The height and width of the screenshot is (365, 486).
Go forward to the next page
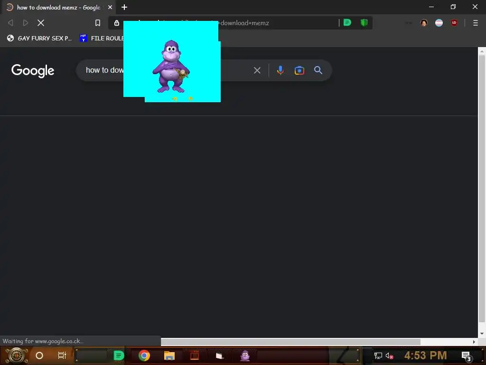[26, 23]
